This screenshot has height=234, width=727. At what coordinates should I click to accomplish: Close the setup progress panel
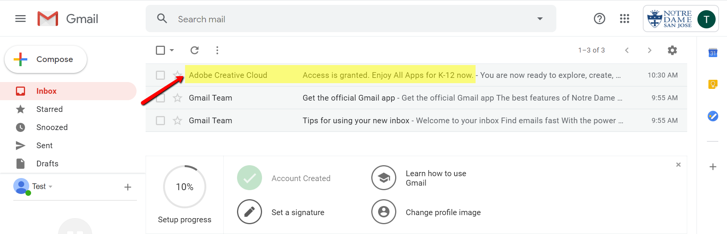pos(678,164)
